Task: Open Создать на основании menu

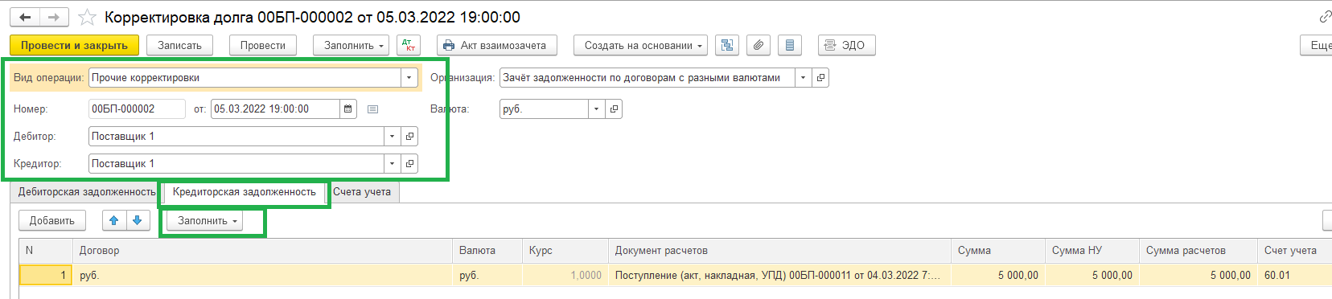Action: click(640, 45)
